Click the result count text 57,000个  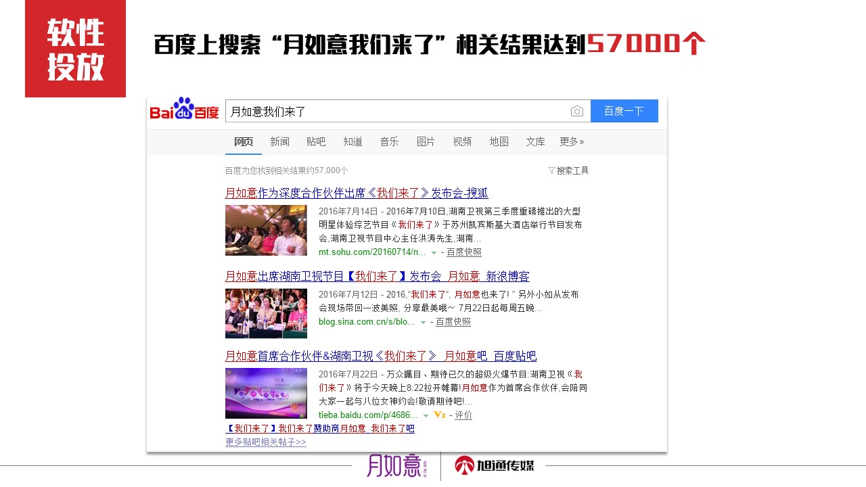(331, 170)
